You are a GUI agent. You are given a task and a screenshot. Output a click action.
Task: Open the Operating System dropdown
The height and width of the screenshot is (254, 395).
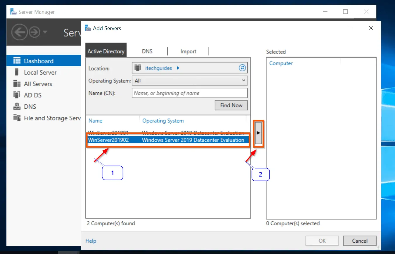189,80
